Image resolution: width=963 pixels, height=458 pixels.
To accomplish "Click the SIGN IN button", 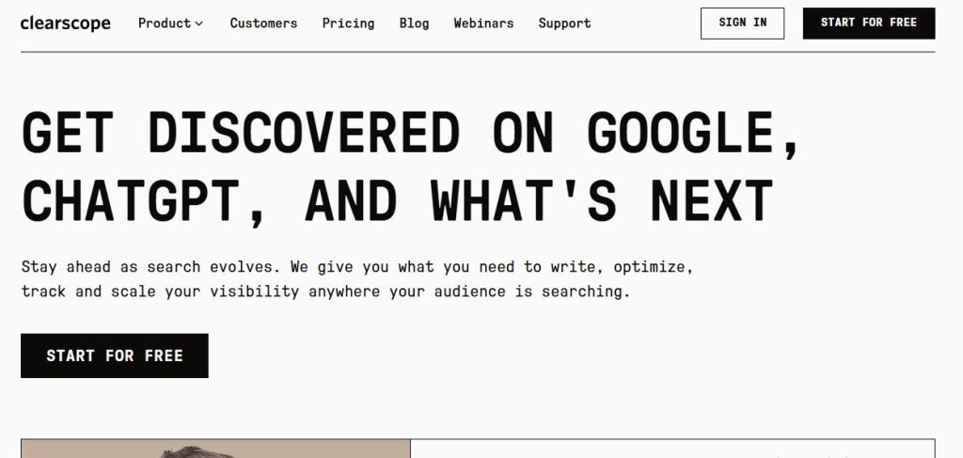I will tap(743, 24).
